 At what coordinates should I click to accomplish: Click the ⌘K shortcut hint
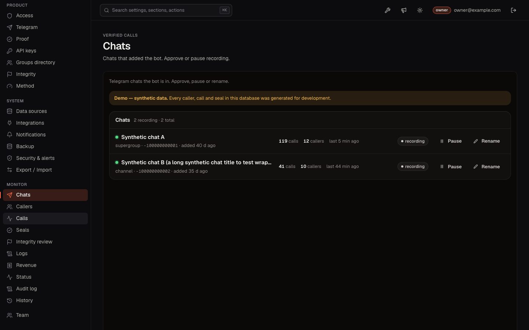[x=224, y=10]
